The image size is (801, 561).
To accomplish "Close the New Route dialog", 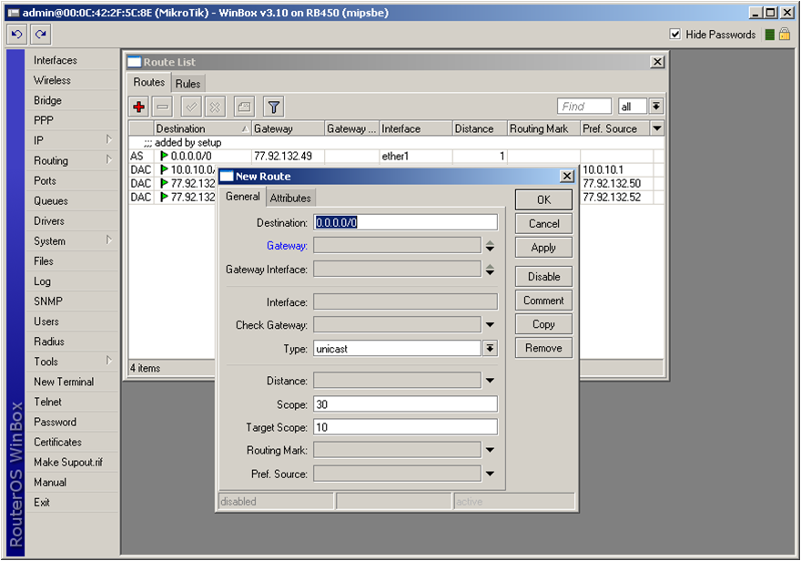I will point(567,177).
